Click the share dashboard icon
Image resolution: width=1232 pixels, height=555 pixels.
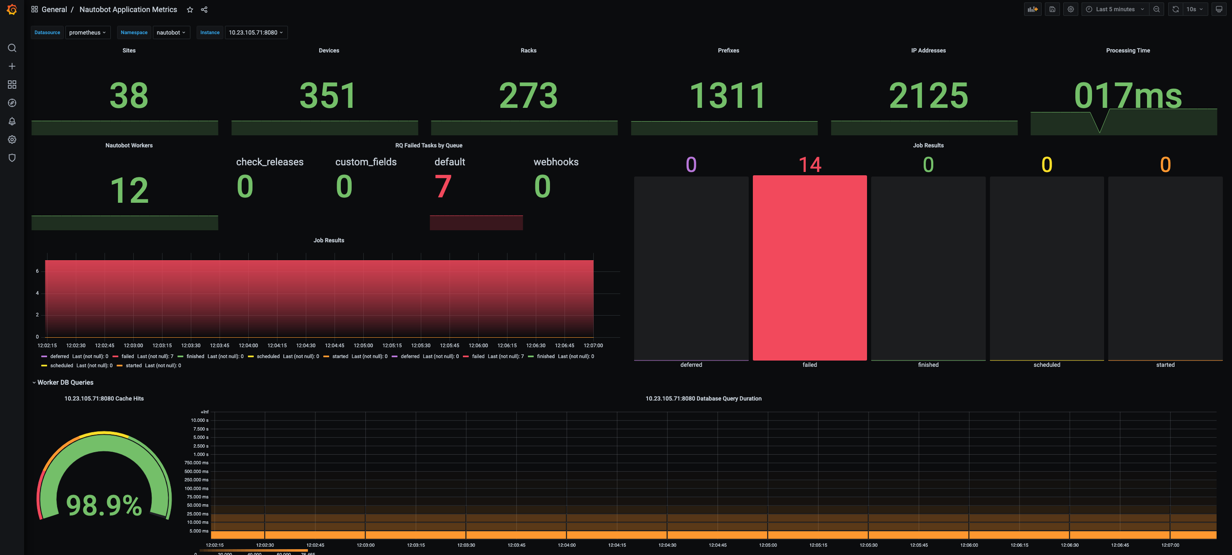click(x=204, y=10)
